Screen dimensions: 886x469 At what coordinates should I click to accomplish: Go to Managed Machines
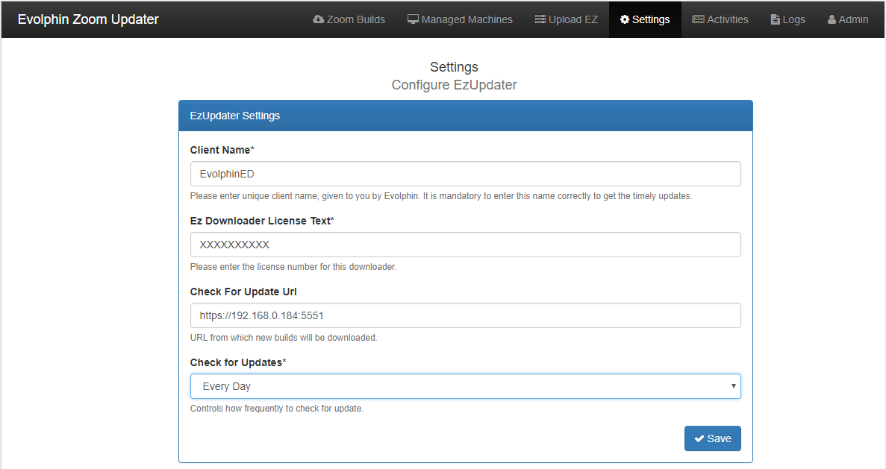click(460, 19)
